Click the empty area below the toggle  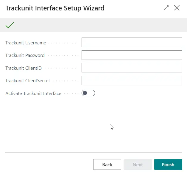(60, 125)
